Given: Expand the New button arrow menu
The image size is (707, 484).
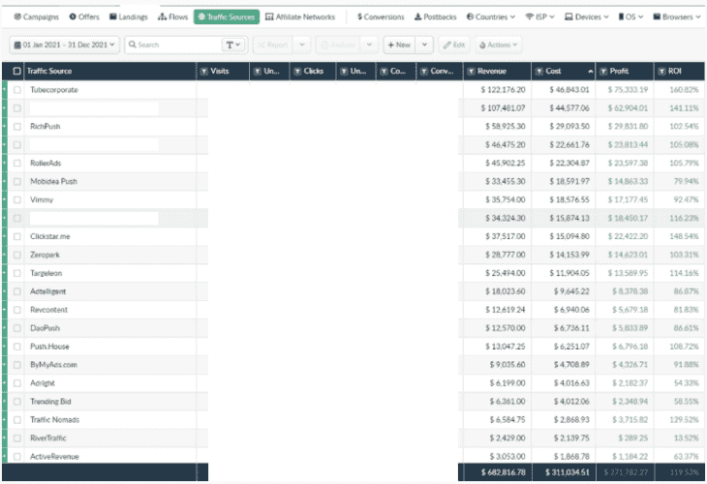Looking at the screenshot, I should [x=424, y=45].
